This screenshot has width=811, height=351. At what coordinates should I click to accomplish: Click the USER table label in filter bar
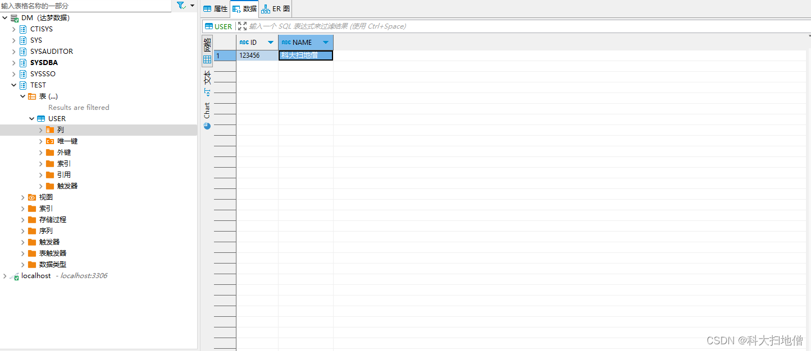pos(218,26)
